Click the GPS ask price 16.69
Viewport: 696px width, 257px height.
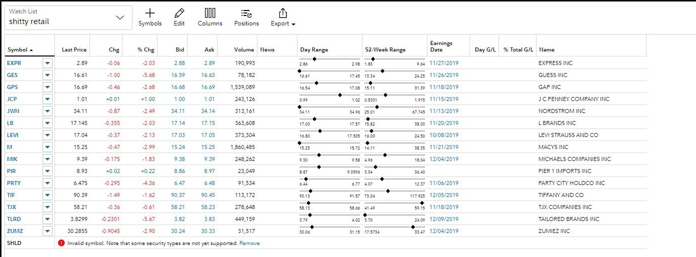point(208,87)
